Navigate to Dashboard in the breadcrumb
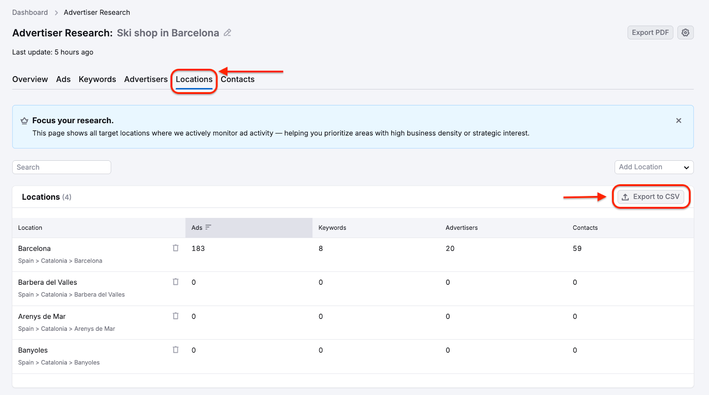The height and width of the screenshot is (395, 709). 30,12
